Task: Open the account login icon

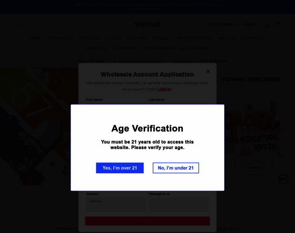Action: pos(267,24)
